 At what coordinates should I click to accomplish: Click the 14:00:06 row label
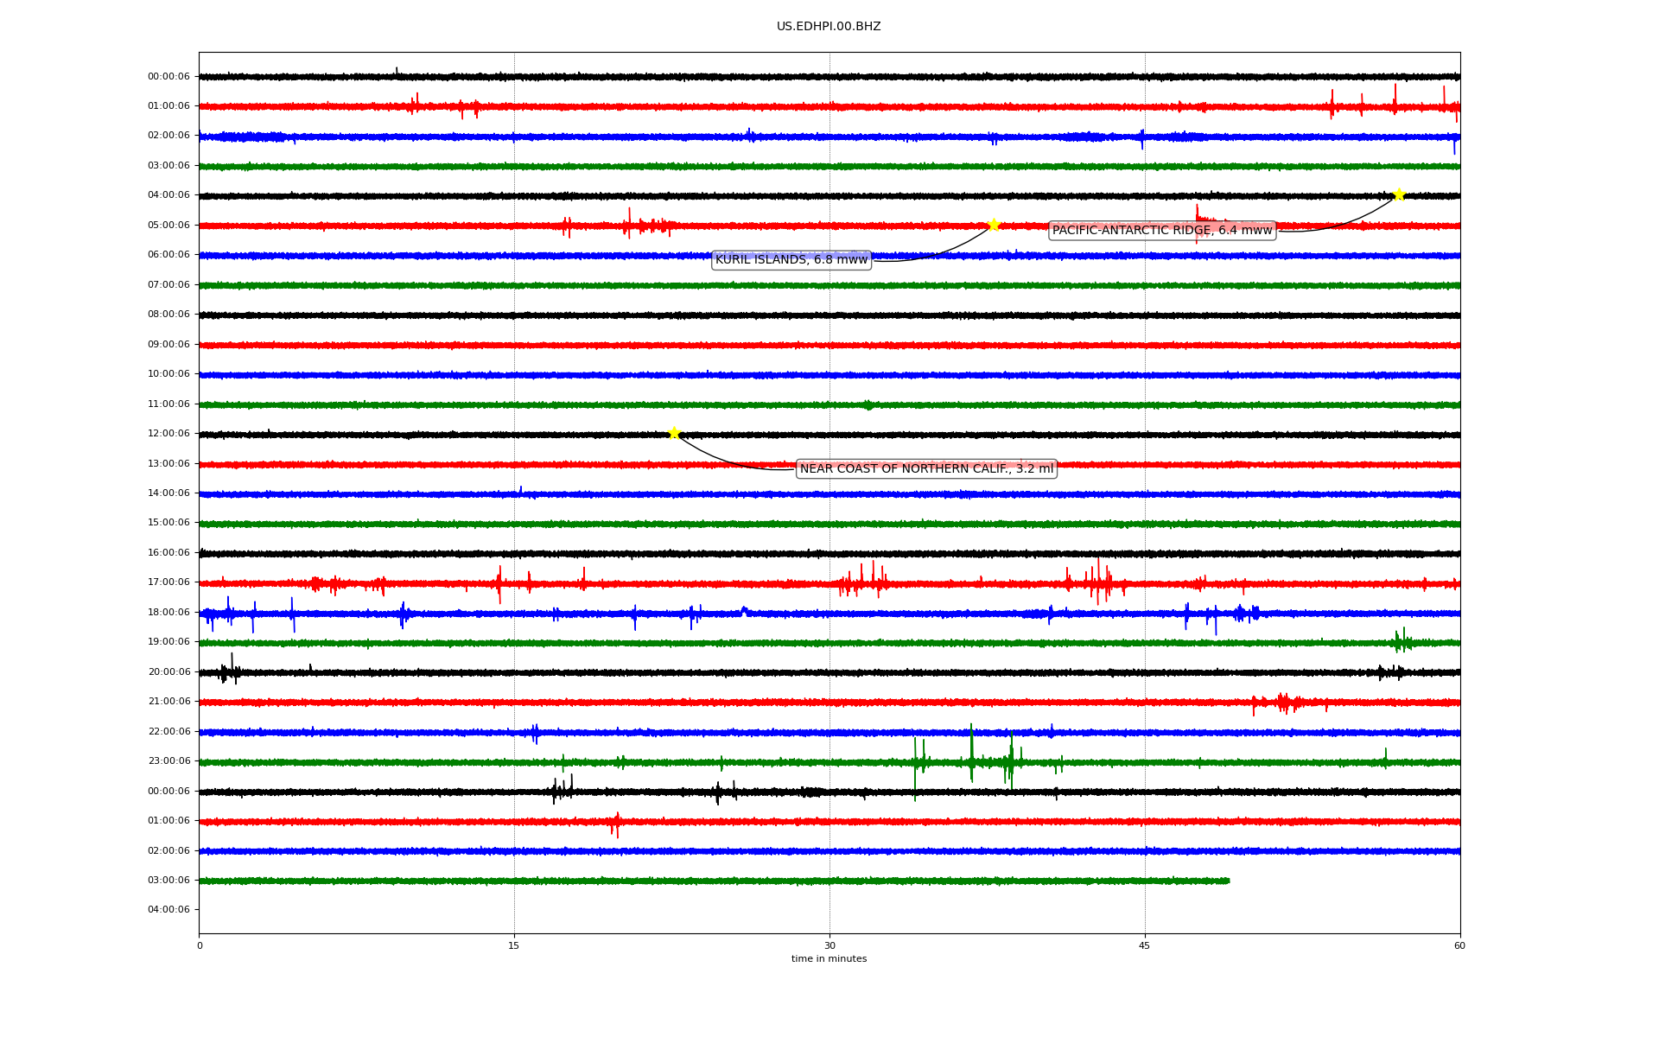coord(168,493)
